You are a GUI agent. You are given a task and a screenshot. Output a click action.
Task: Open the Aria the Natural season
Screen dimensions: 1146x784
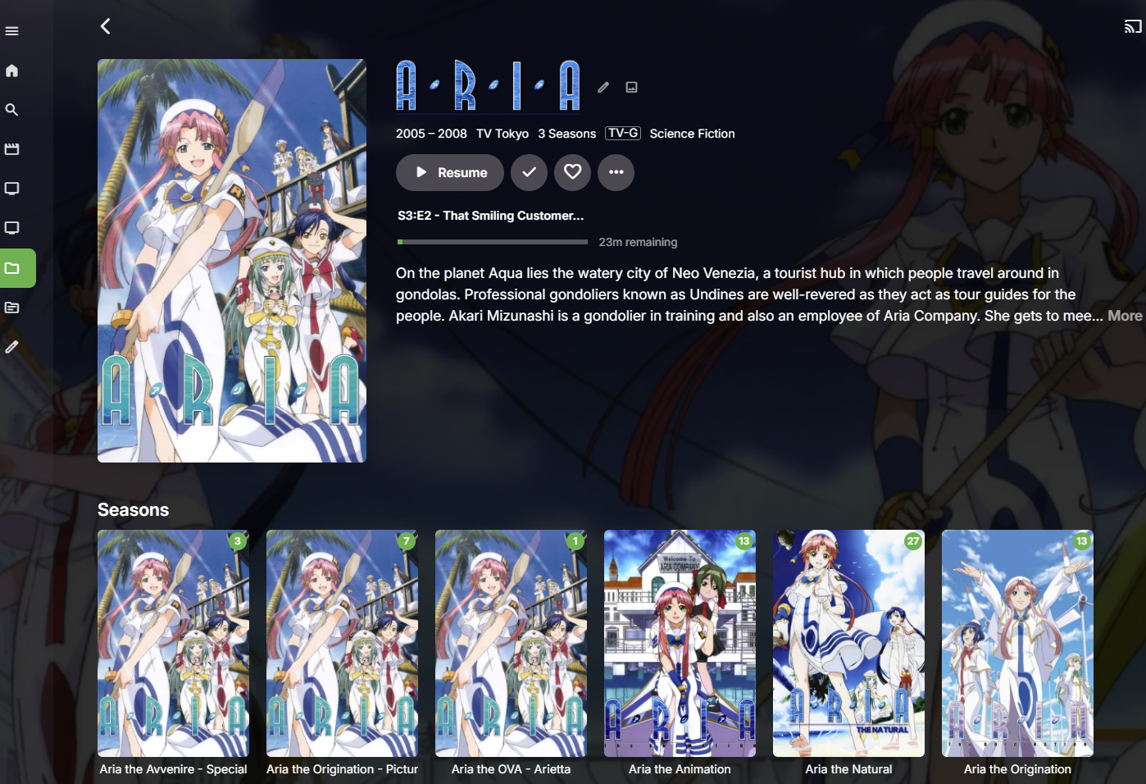point(848,643)
